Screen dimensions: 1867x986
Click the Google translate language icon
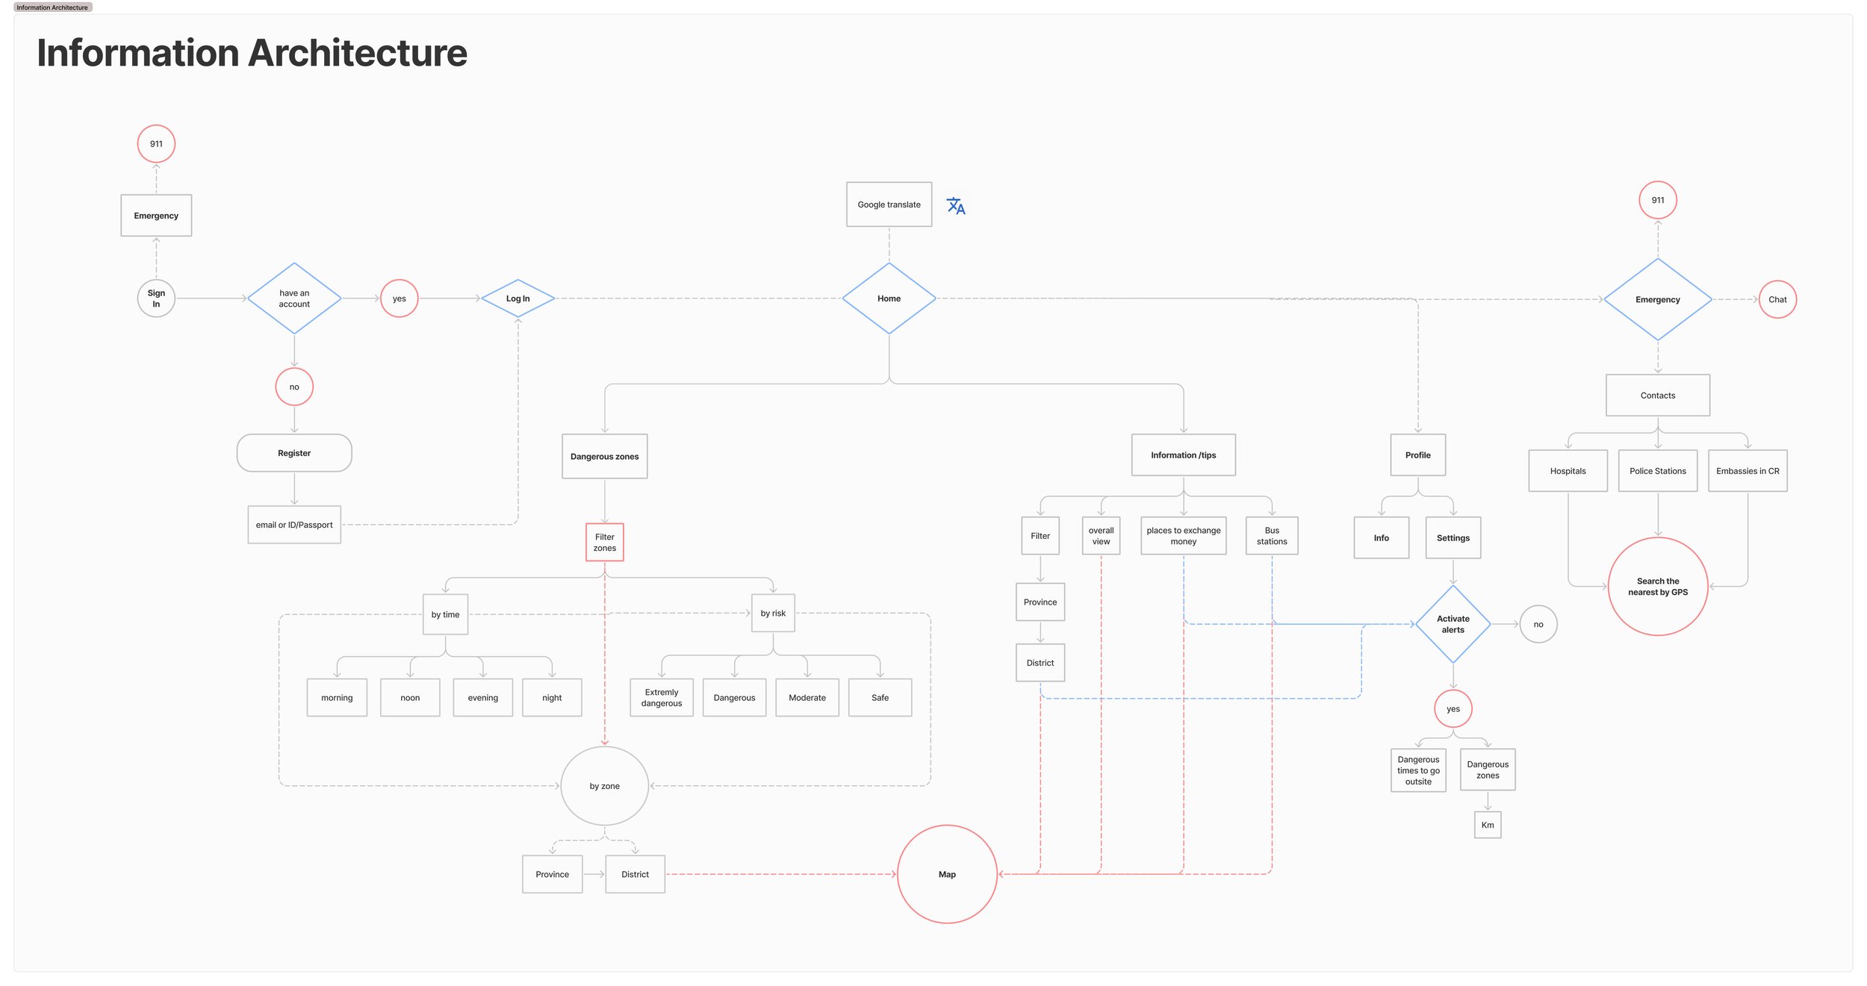pos(955,206)
